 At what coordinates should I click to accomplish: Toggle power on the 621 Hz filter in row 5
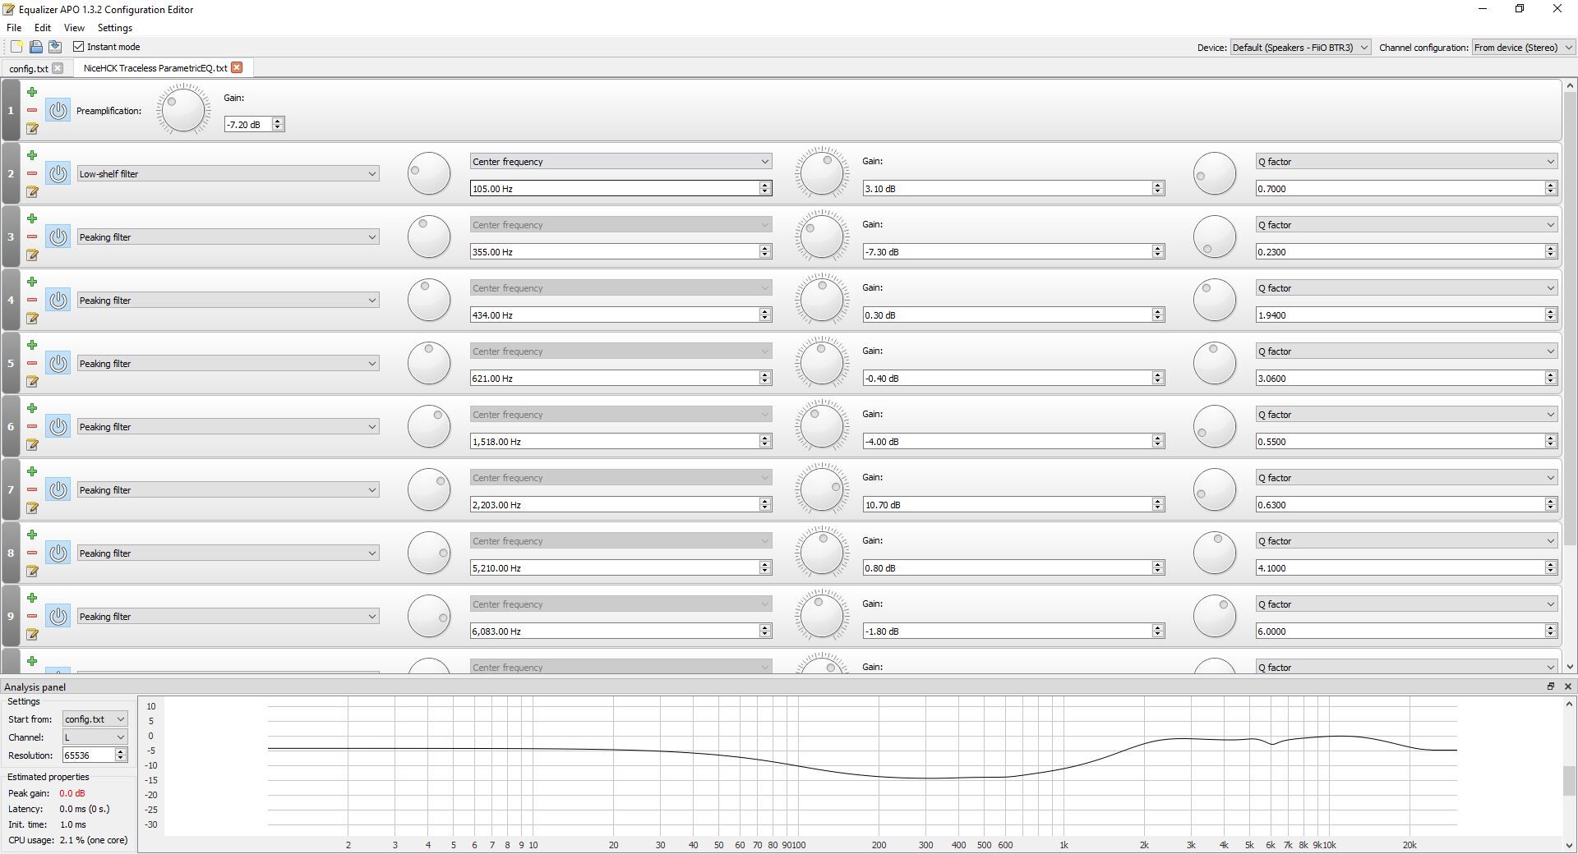click(x=58, y=363)
